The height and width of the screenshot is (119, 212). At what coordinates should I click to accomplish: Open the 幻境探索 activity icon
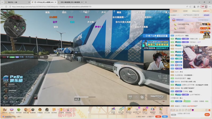tap(33, 111)
